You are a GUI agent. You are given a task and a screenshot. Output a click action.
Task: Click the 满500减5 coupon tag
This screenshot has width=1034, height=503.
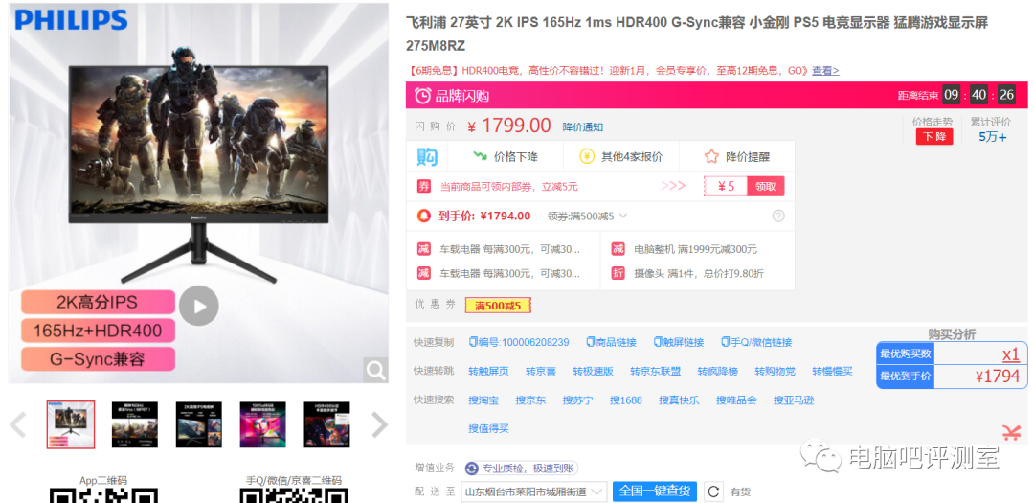point(498,306)
